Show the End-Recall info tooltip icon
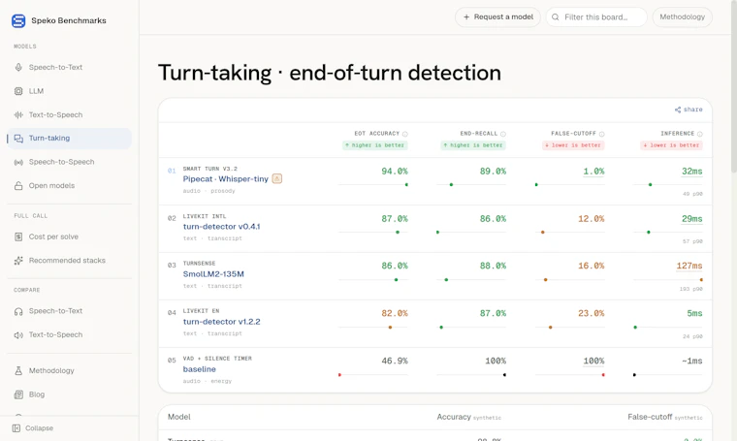737x441 pixels. point(503,134)
